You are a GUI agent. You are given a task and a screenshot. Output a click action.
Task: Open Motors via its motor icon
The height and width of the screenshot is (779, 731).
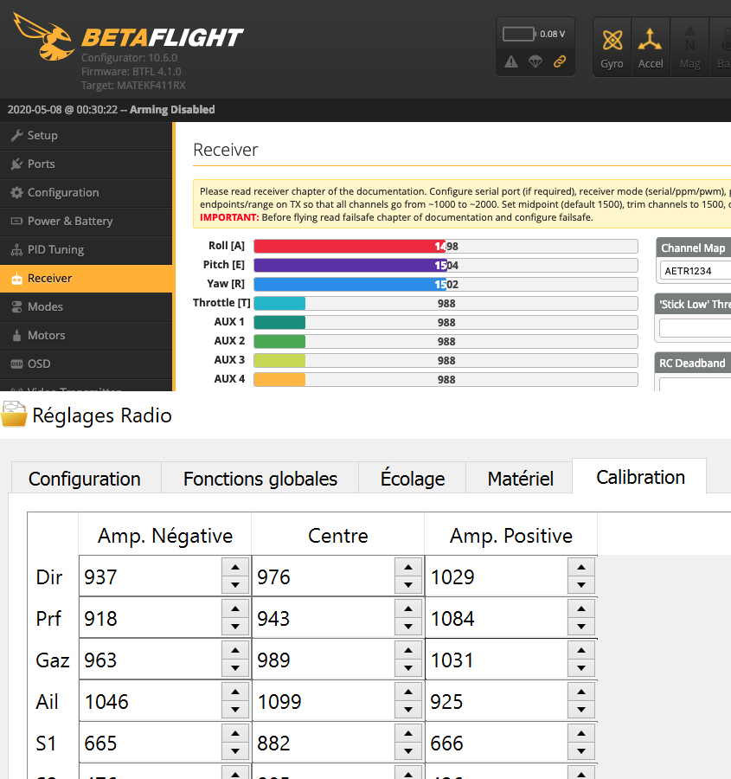pos(17,335)
